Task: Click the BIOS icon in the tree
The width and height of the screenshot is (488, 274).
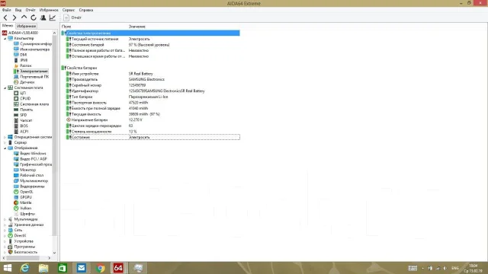Action: click(16, 126)
